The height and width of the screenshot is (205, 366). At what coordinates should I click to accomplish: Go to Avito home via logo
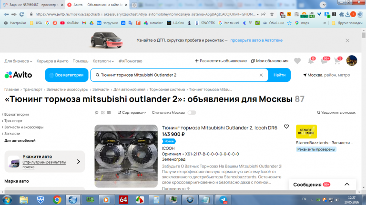(18, 75)
